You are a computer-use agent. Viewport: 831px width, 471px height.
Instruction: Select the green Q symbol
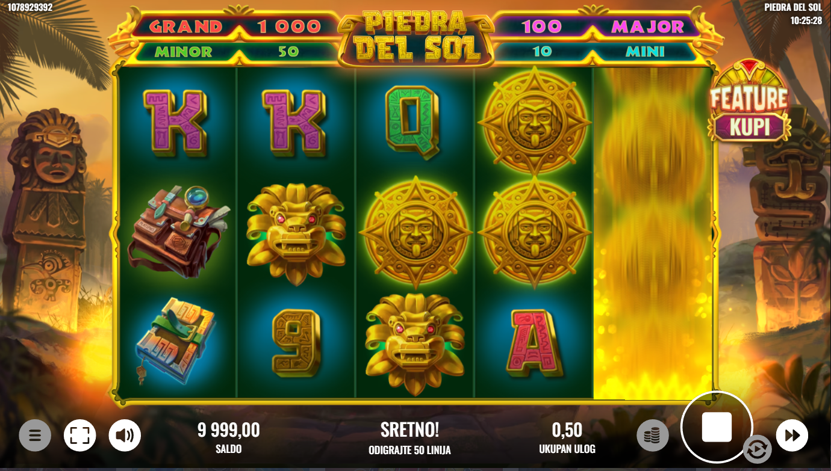point(413,123)
